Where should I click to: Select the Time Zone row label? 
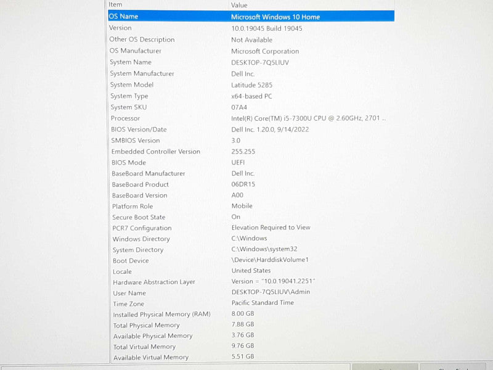point(129,304)
